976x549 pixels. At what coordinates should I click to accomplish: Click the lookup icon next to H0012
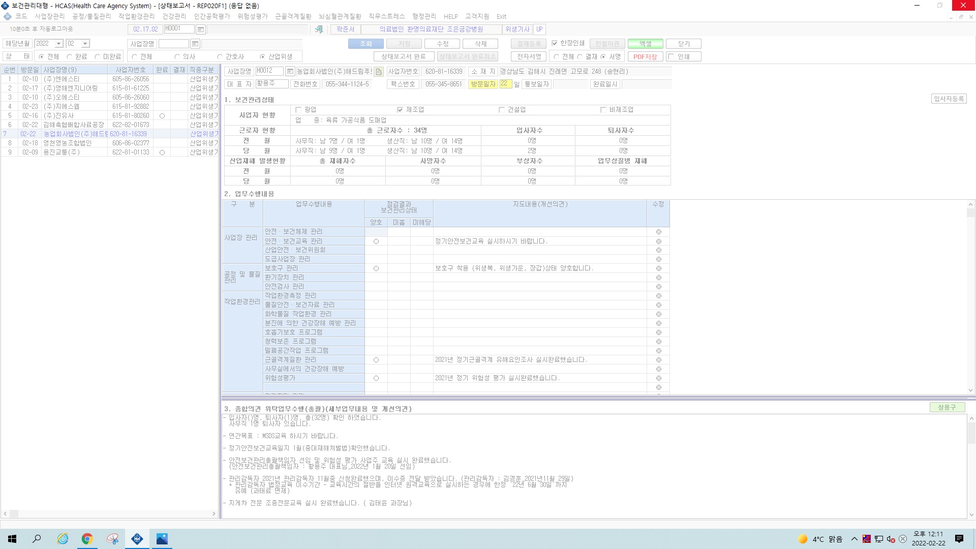290,71
